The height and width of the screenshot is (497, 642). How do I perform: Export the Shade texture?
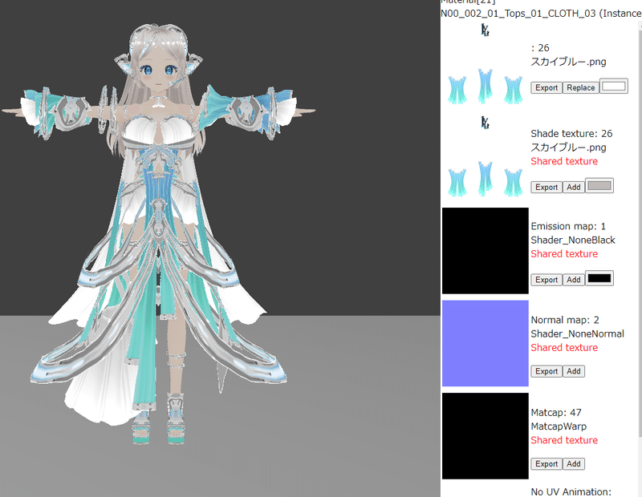pos(547,187)
